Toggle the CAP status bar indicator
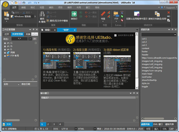Image resolution: width=179 pixels, height=132 pixels. 171,129
